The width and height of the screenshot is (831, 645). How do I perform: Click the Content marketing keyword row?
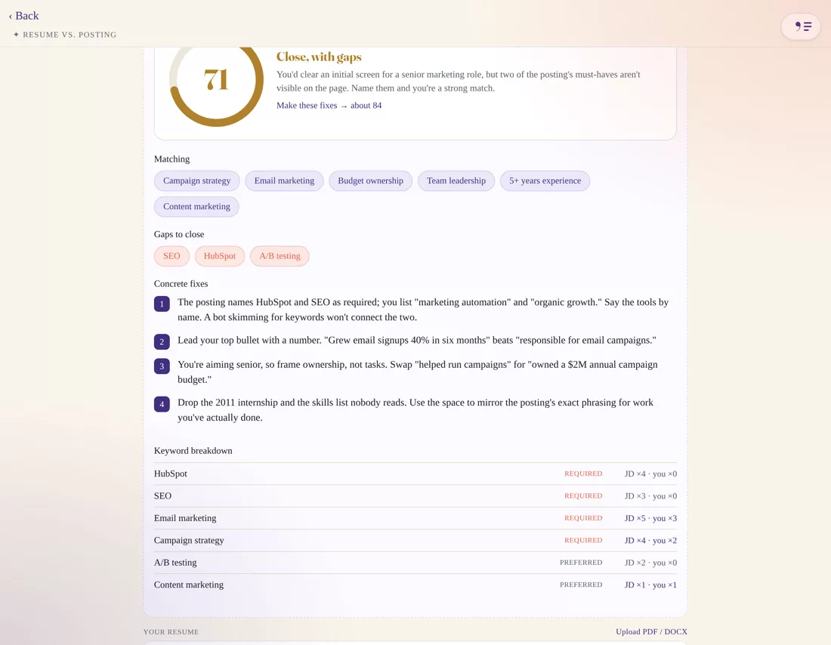[415, 585]
